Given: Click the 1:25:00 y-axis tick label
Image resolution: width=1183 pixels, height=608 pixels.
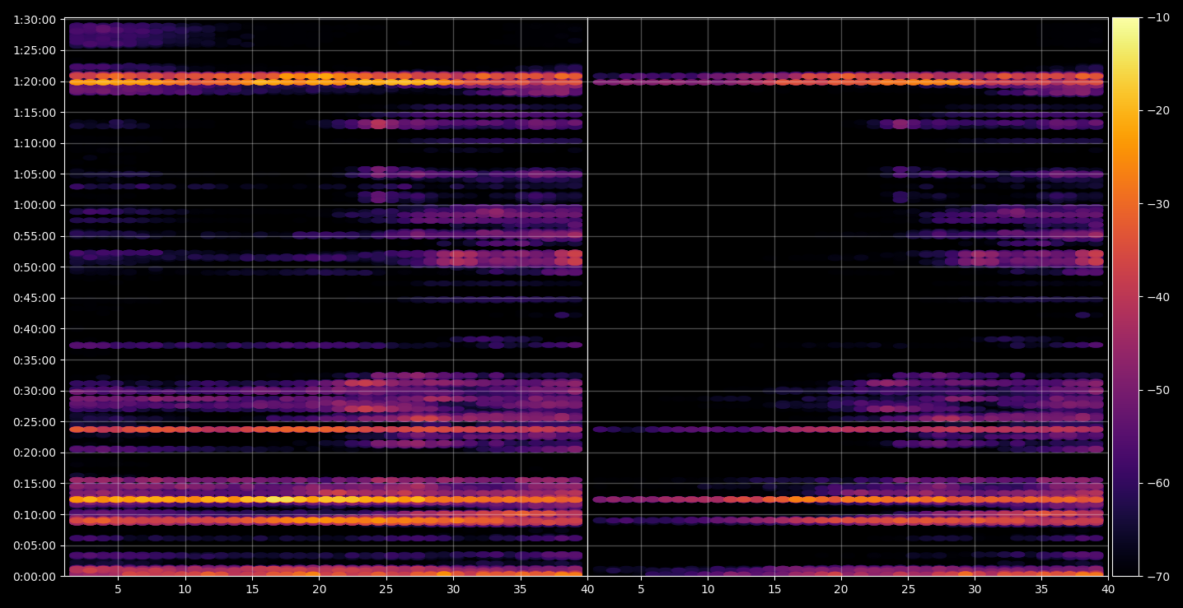Looking at the screenshot, I should (x=35, y=50).
